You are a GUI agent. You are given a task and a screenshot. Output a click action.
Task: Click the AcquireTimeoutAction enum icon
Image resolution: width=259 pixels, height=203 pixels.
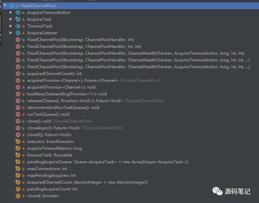tap(18, 13)
